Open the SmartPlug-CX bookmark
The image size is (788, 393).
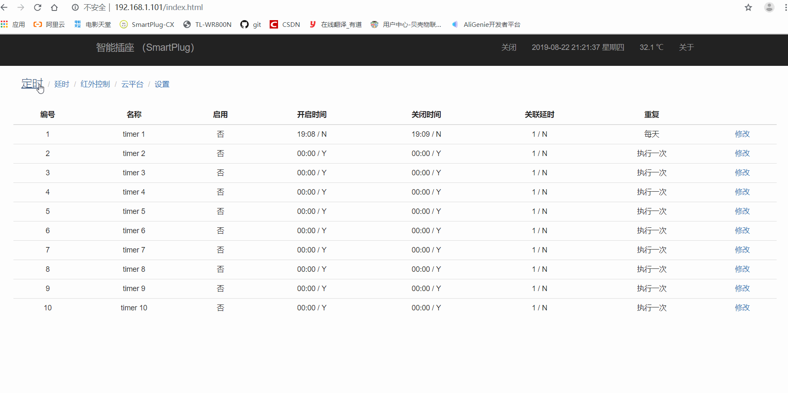[x=147, y=24]
